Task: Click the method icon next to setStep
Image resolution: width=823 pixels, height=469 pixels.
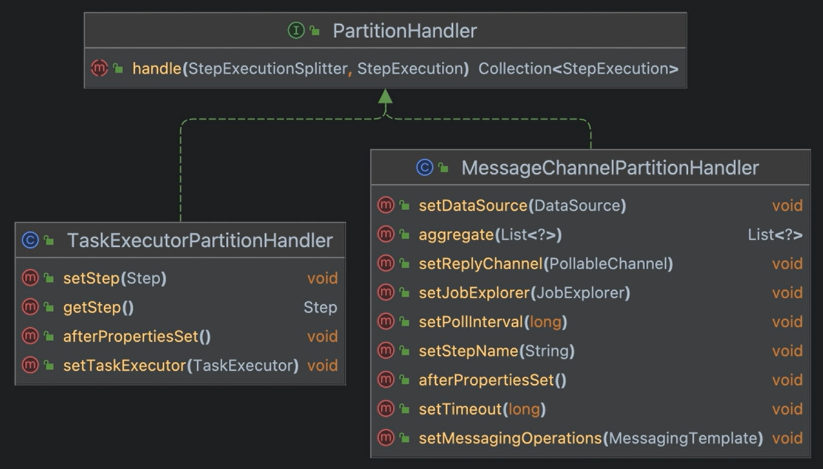Action: point(30,278)
